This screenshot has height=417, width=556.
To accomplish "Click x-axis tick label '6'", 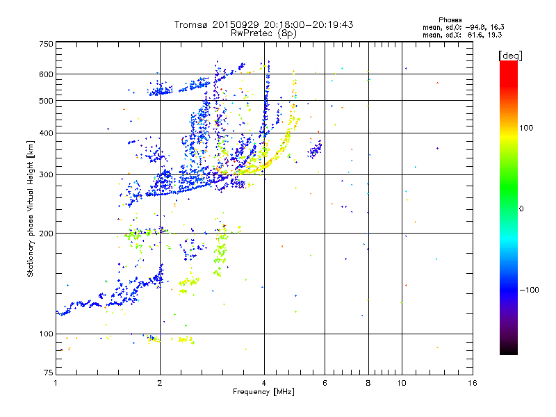I will click(x=325, y=383).
